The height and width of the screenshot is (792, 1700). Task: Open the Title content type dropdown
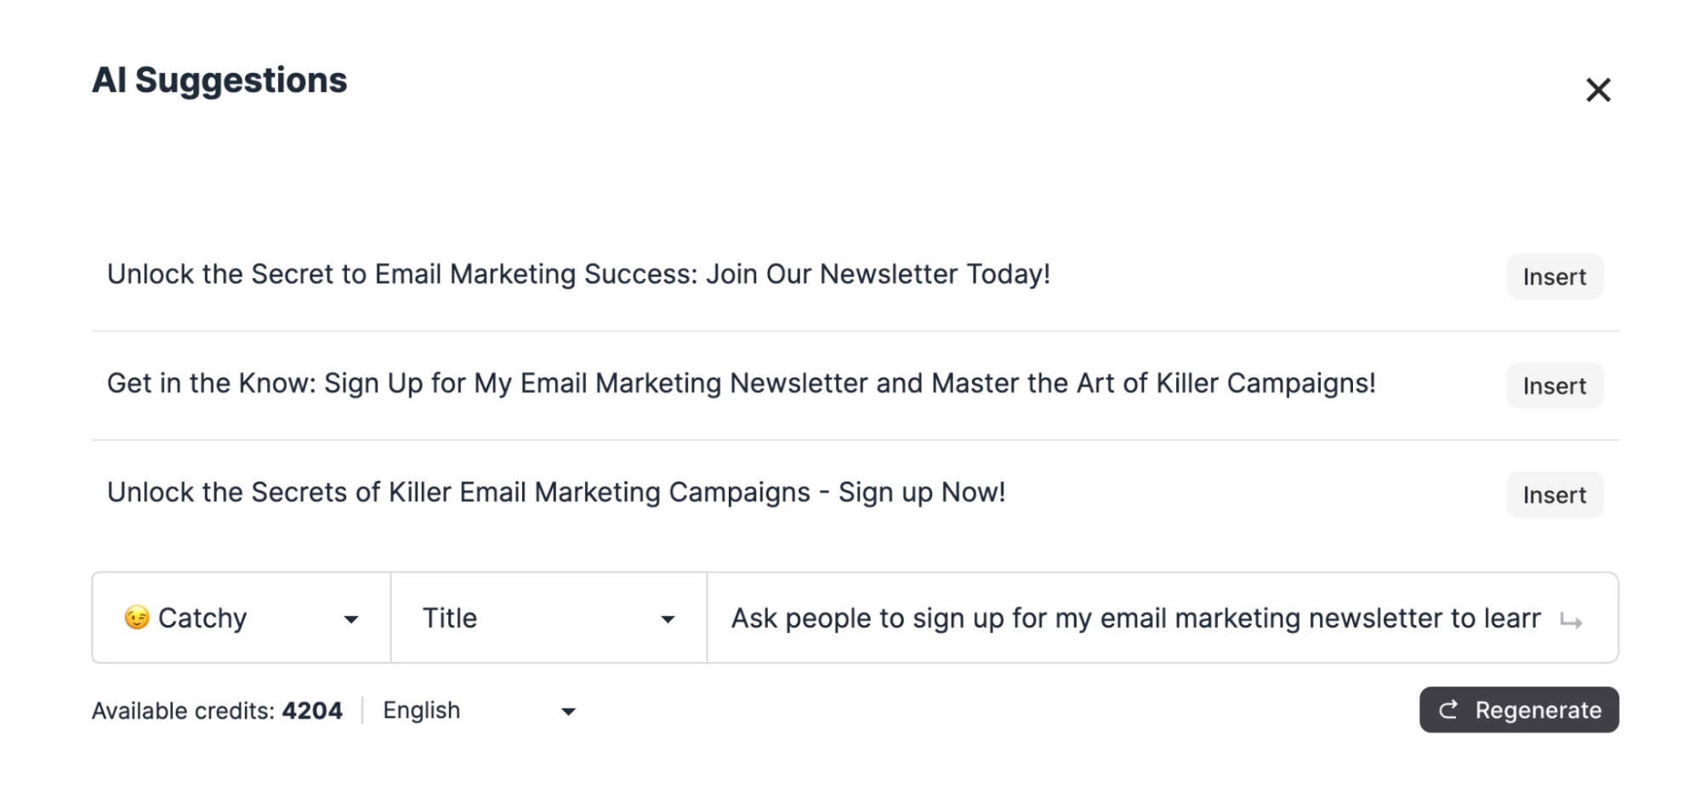pos(548,618)
